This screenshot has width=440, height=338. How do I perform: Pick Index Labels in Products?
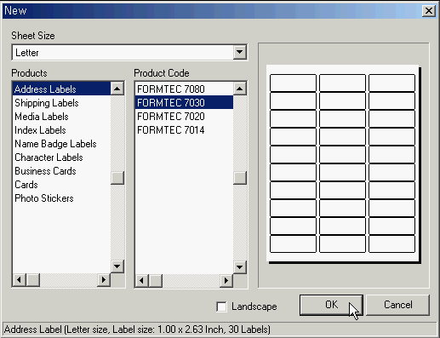(x=61, y=130)
